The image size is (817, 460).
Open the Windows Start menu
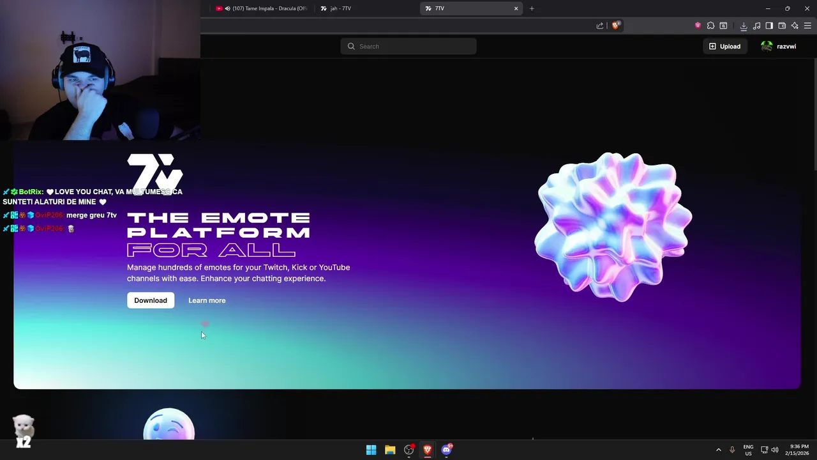pos(371,450)
